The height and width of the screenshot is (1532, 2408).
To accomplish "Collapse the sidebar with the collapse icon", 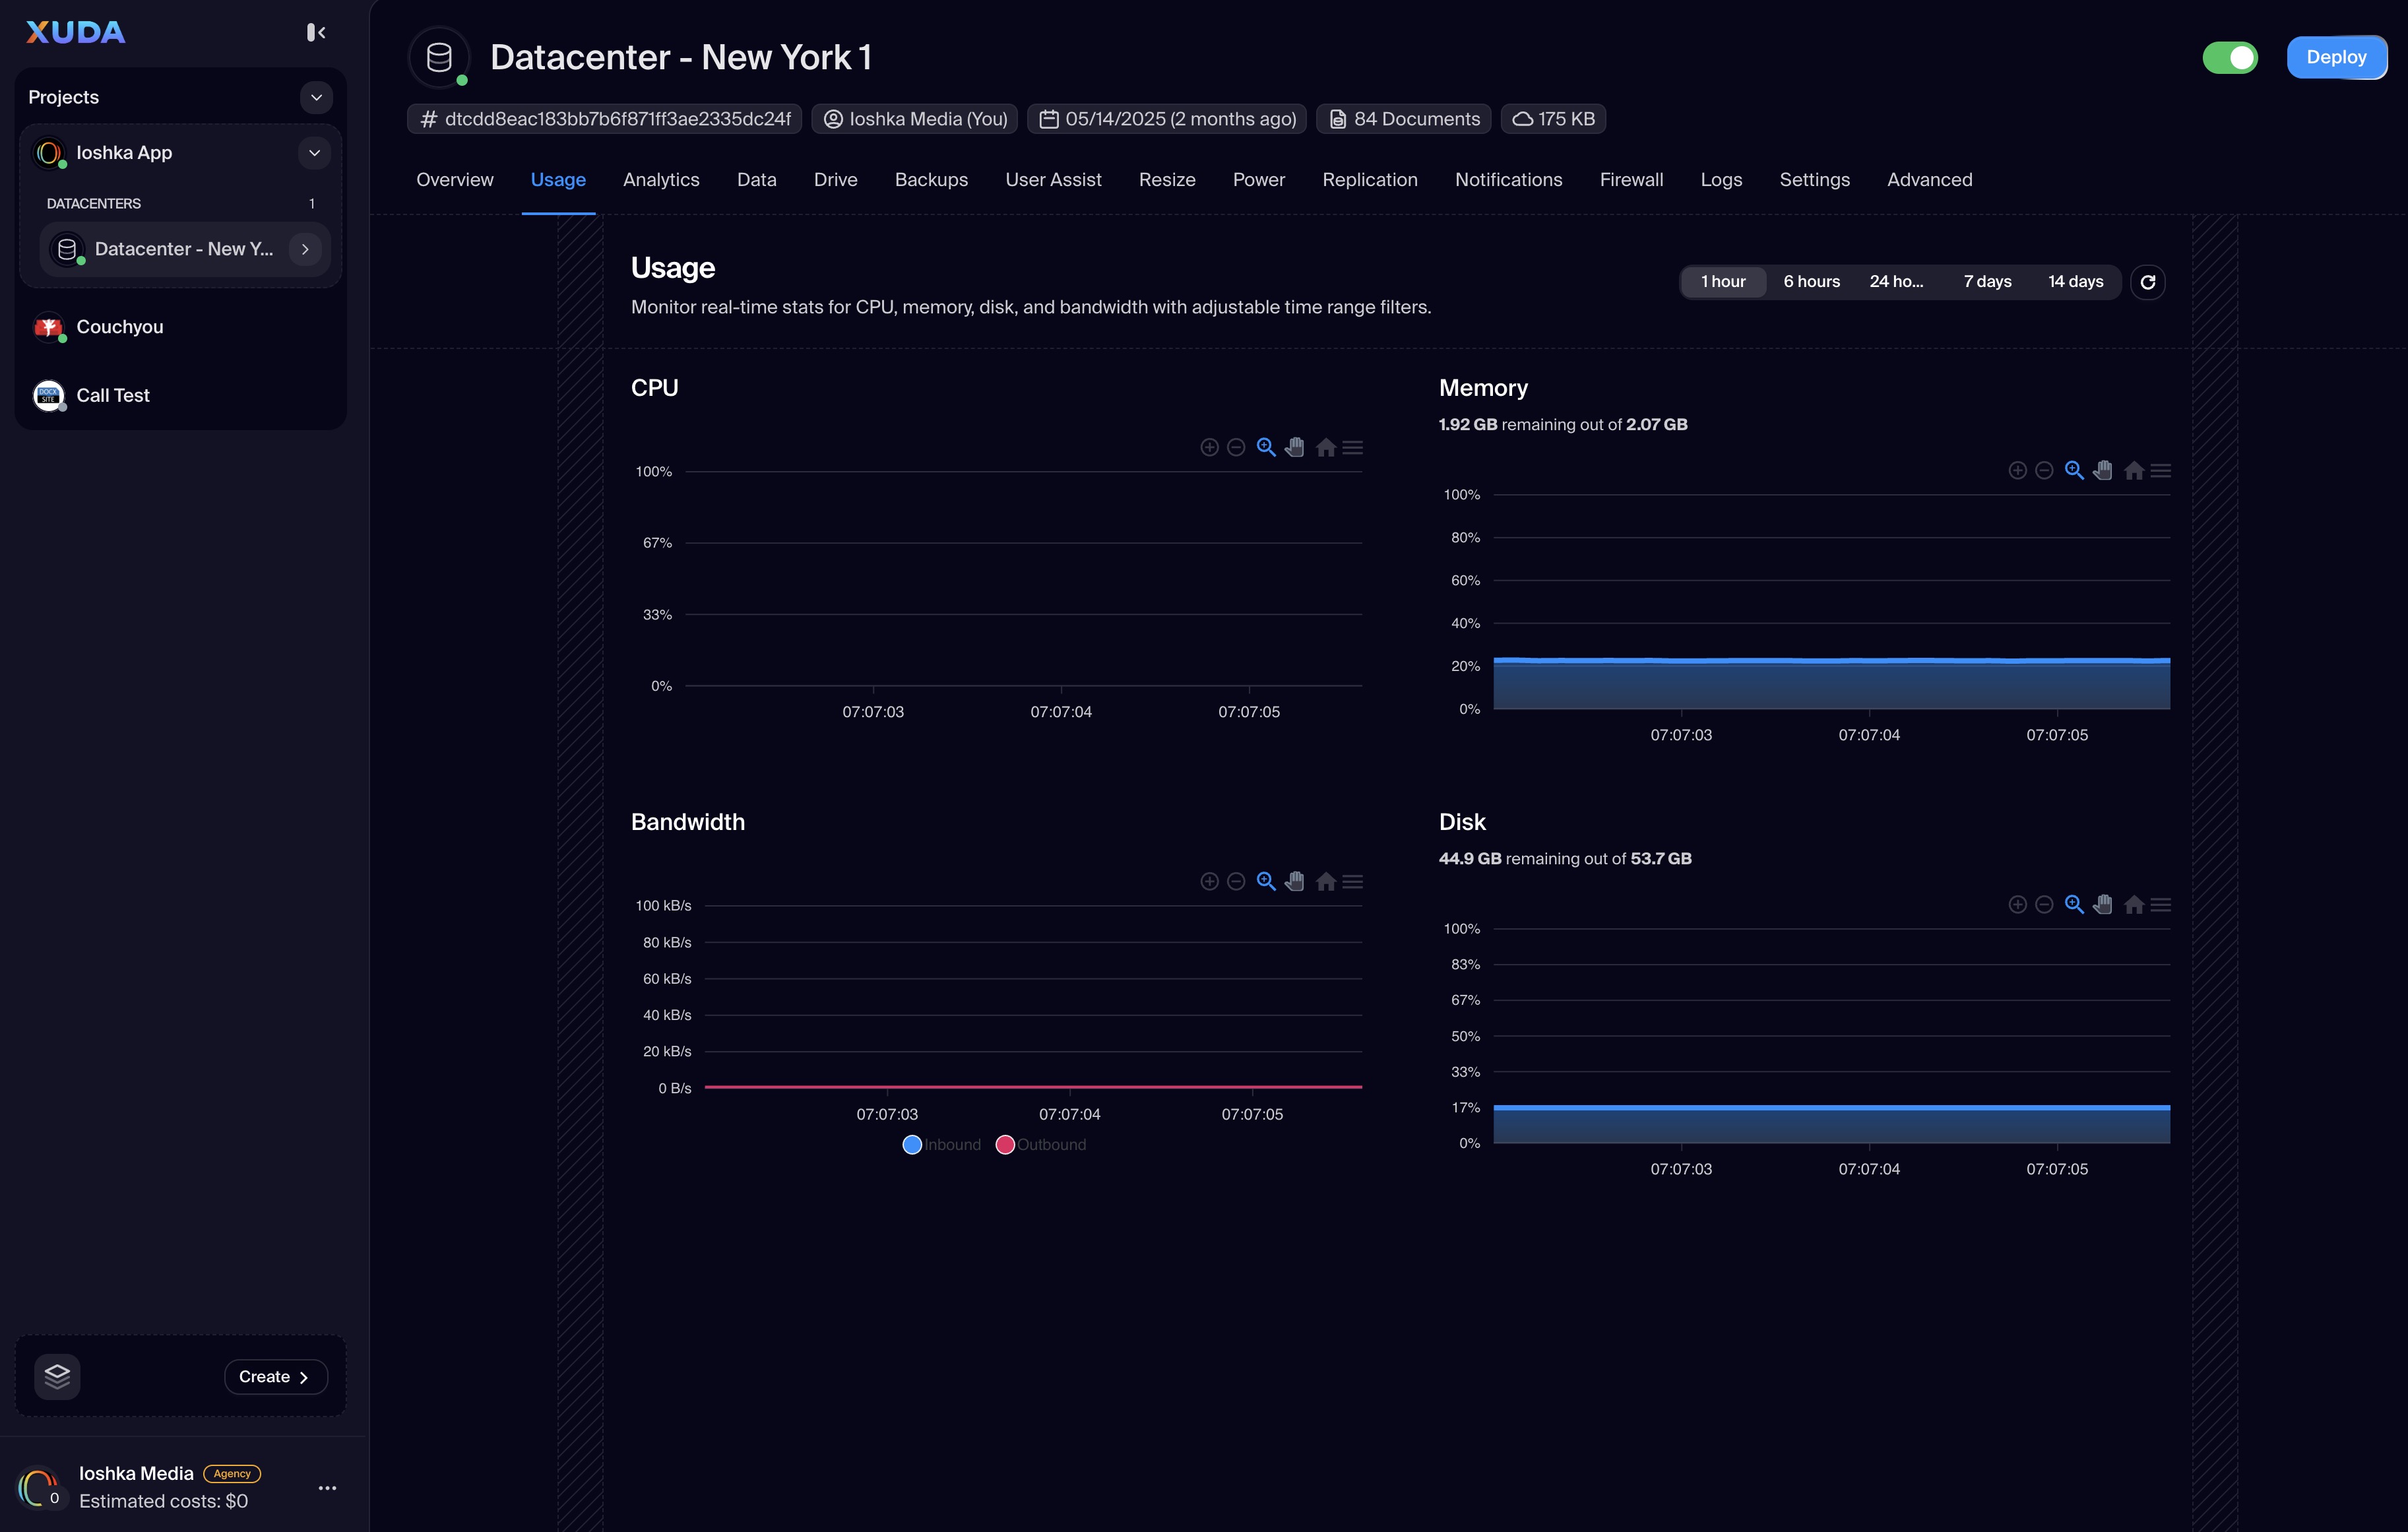I will click(x=316, y=33).
